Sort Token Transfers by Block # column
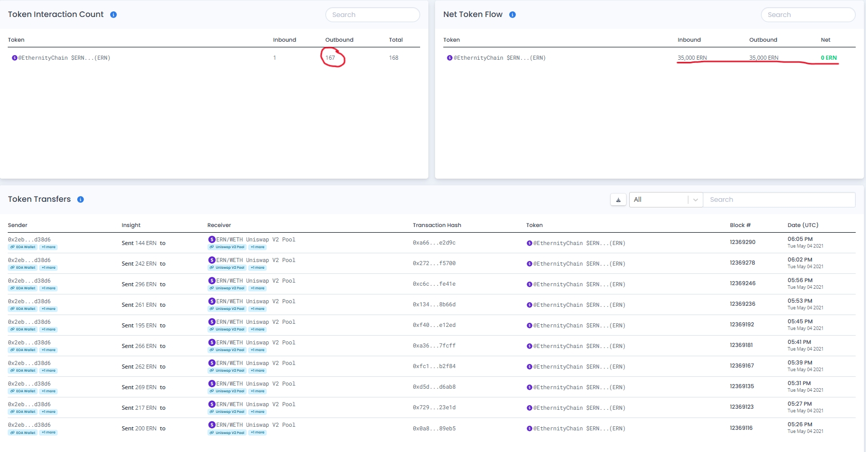Image resolution: width=866 pixels, height=452 pixels. tap(740, 225)
